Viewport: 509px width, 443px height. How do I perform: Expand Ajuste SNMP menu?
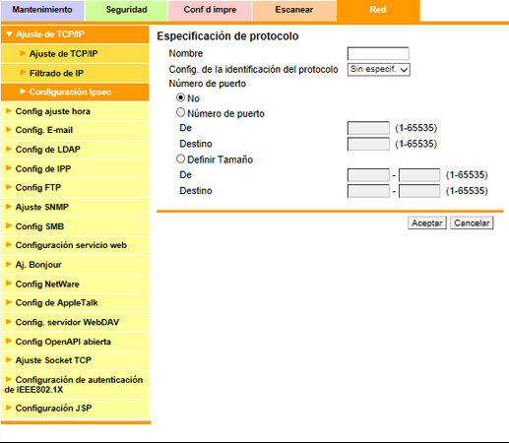(x=75, y=207)
